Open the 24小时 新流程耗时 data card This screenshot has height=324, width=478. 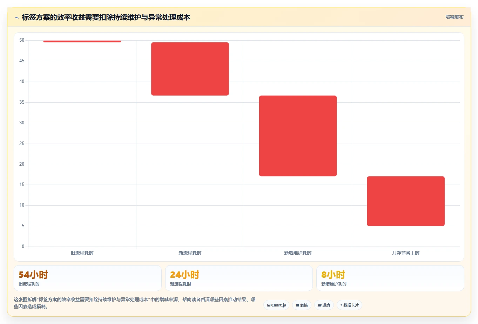coord(239,278)
